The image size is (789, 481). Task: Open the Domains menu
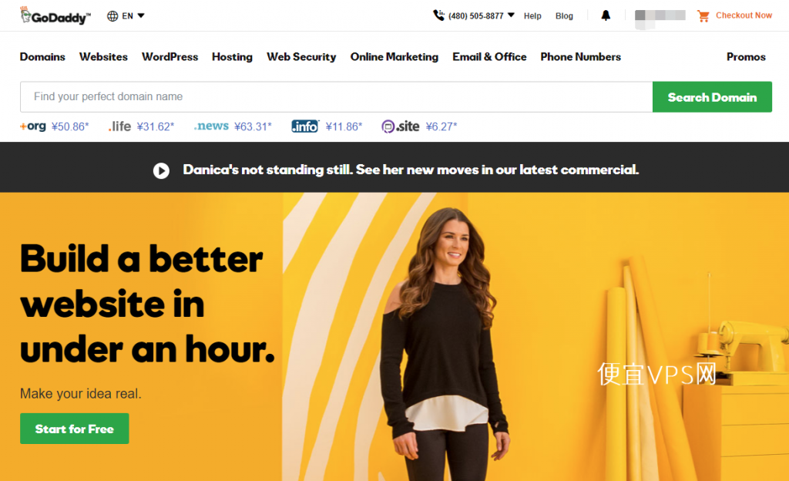click(x=43, y=57)
